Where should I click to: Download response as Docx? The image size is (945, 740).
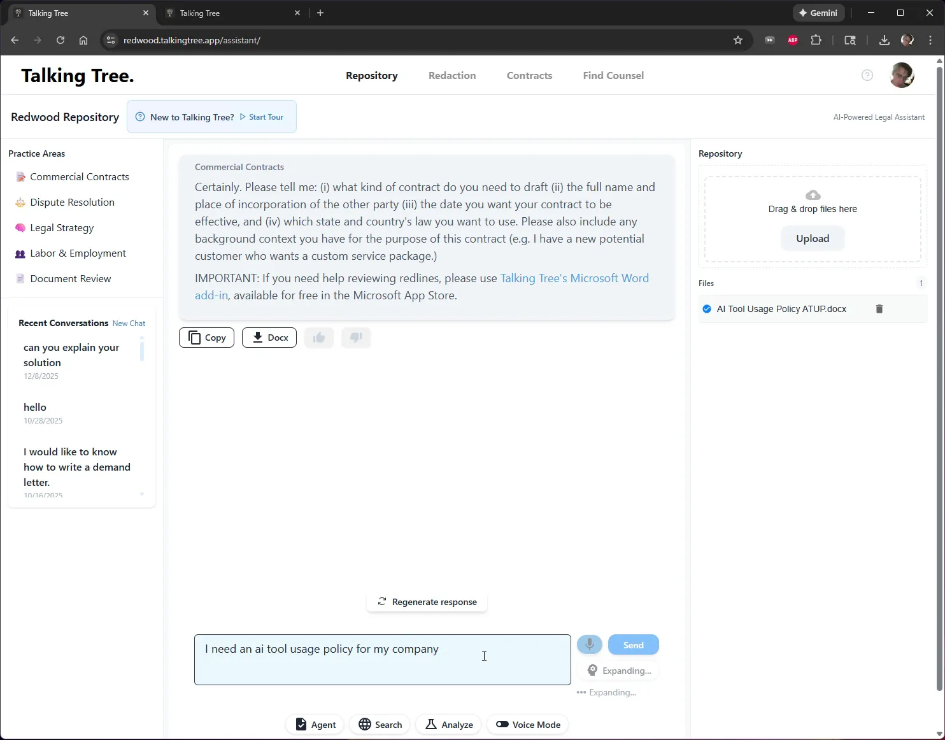point(269,338)
